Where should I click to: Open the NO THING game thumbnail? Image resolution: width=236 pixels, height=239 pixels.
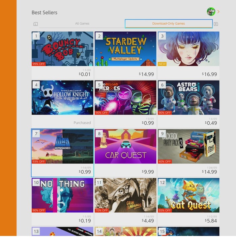[62, 195]
